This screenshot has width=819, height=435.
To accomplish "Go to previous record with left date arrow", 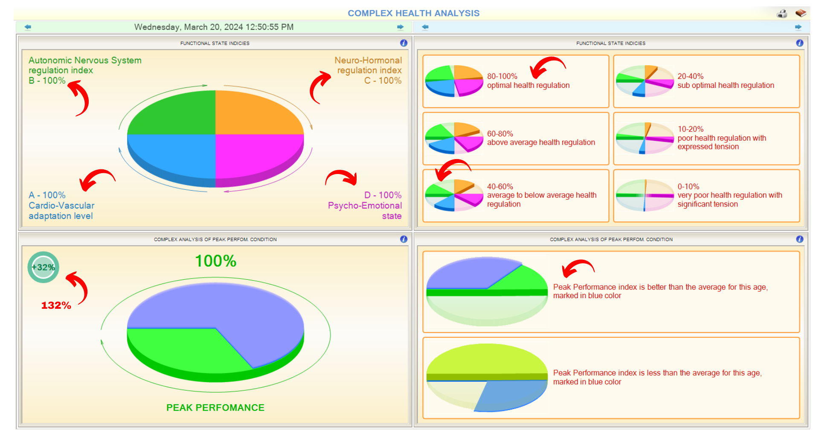I will pyautogui.click(x=28, y=27).
